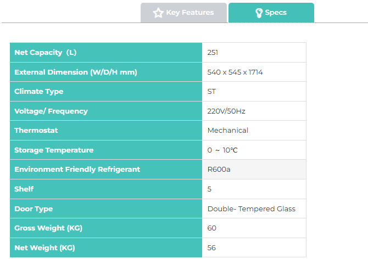Click the Environment Friendly Refrigerant label

tap(77, 170)
